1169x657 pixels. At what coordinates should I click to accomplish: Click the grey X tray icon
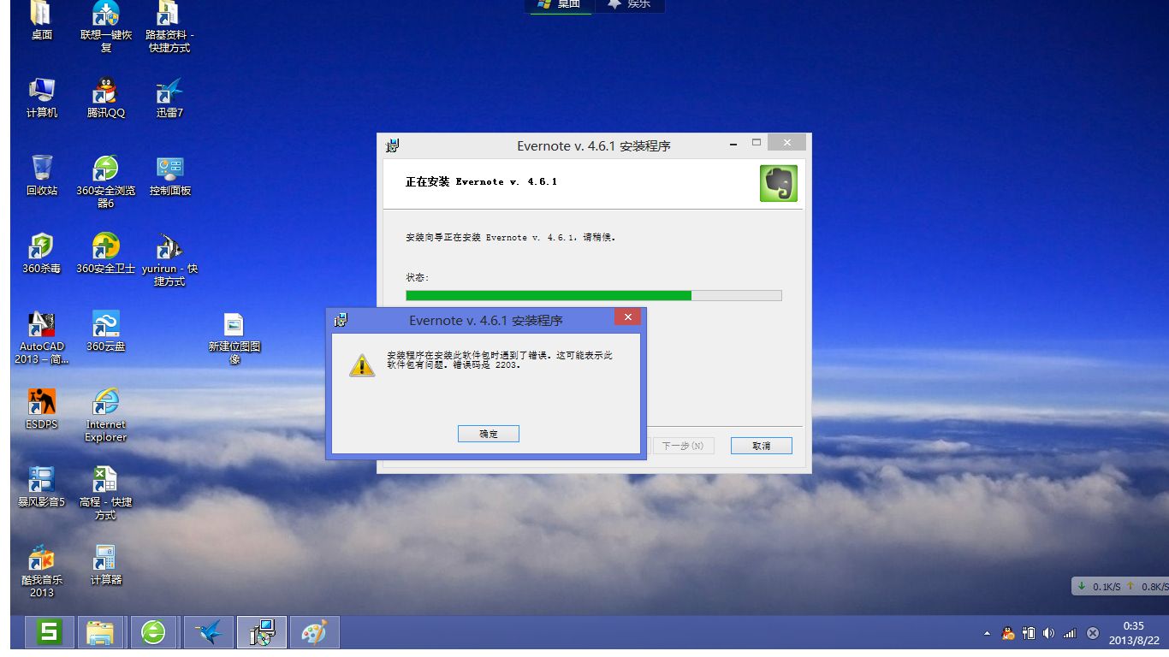(1093, 633)
